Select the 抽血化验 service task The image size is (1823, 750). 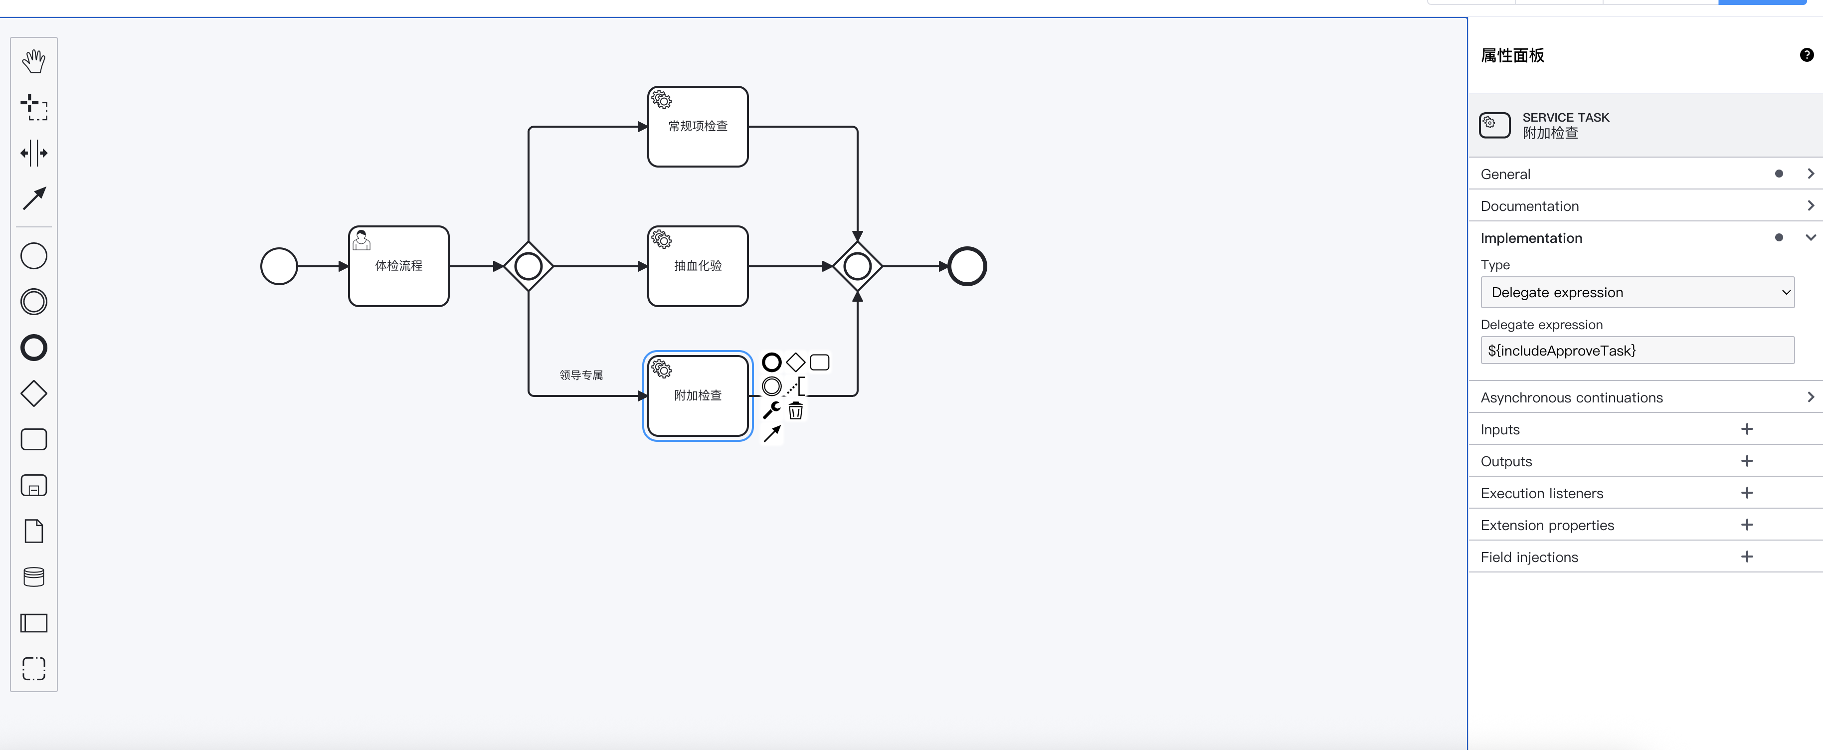pyautogui.click(x=697, y=266)
